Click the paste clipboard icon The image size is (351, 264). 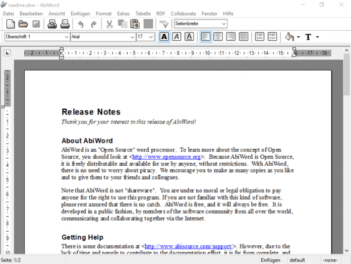click(135, 24)
